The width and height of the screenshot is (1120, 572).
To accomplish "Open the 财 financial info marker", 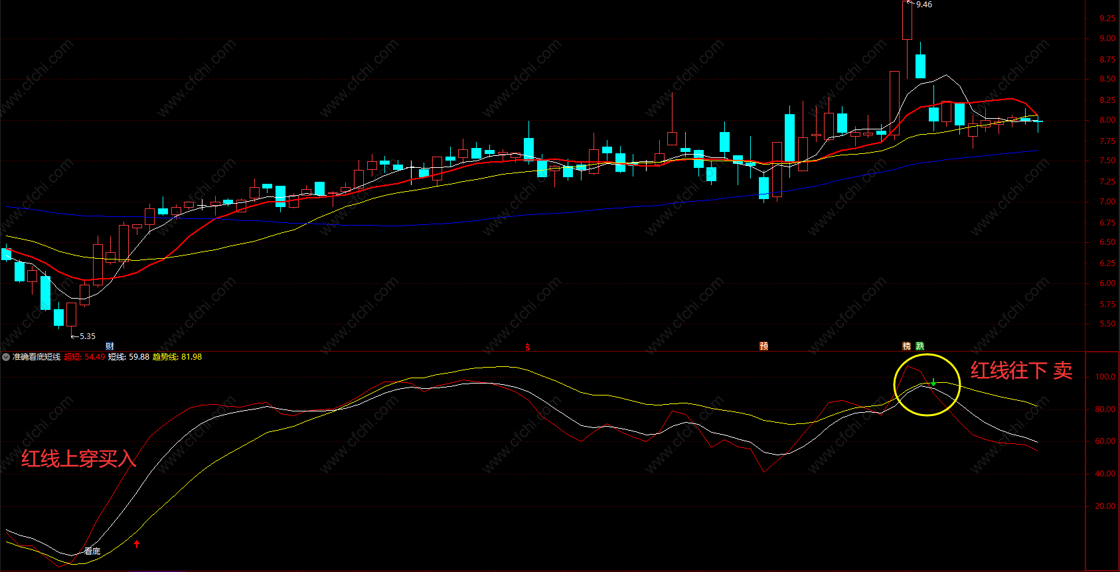I will tap(110, 346).
